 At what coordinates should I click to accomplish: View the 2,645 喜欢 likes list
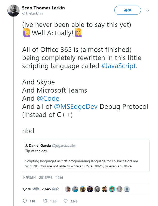coord(50,189)
